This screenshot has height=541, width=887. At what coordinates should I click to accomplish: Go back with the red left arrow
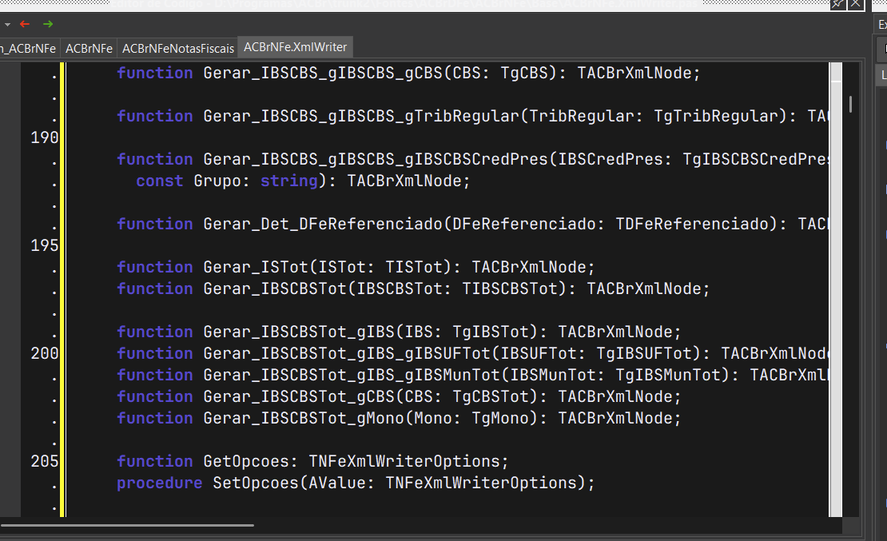24,24
